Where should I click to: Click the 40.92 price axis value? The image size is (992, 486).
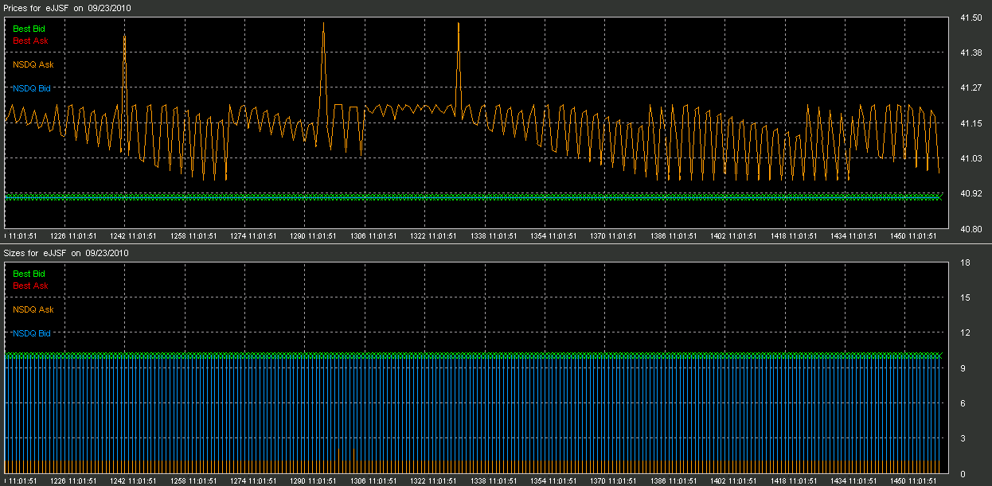[971, 193]
